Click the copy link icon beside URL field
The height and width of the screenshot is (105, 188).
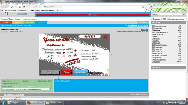tap(51, 89)
